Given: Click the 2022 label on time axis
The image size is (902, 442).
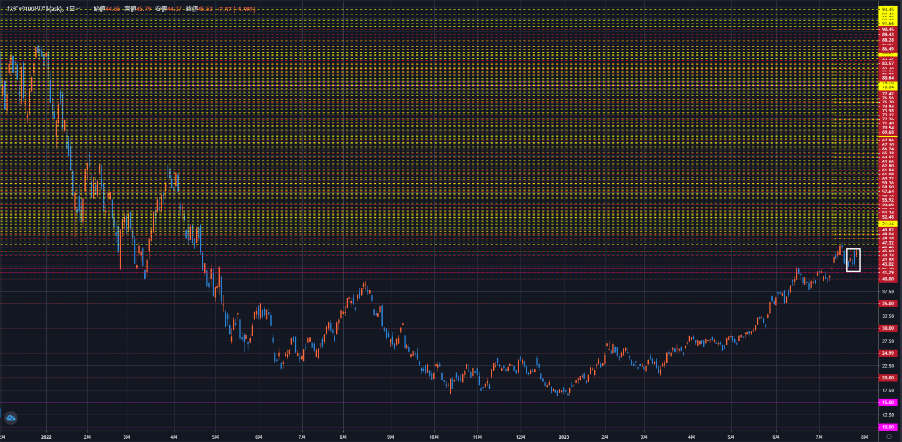Looking at the screenshot, I should coord(46,437).
